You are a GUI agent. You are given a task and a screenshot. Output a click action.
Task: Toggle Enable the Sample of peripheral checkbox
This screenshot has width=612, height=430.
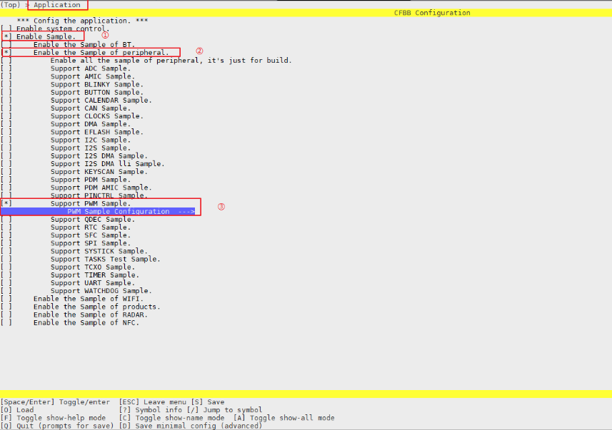pyautogui.click(x=7, y=52)
